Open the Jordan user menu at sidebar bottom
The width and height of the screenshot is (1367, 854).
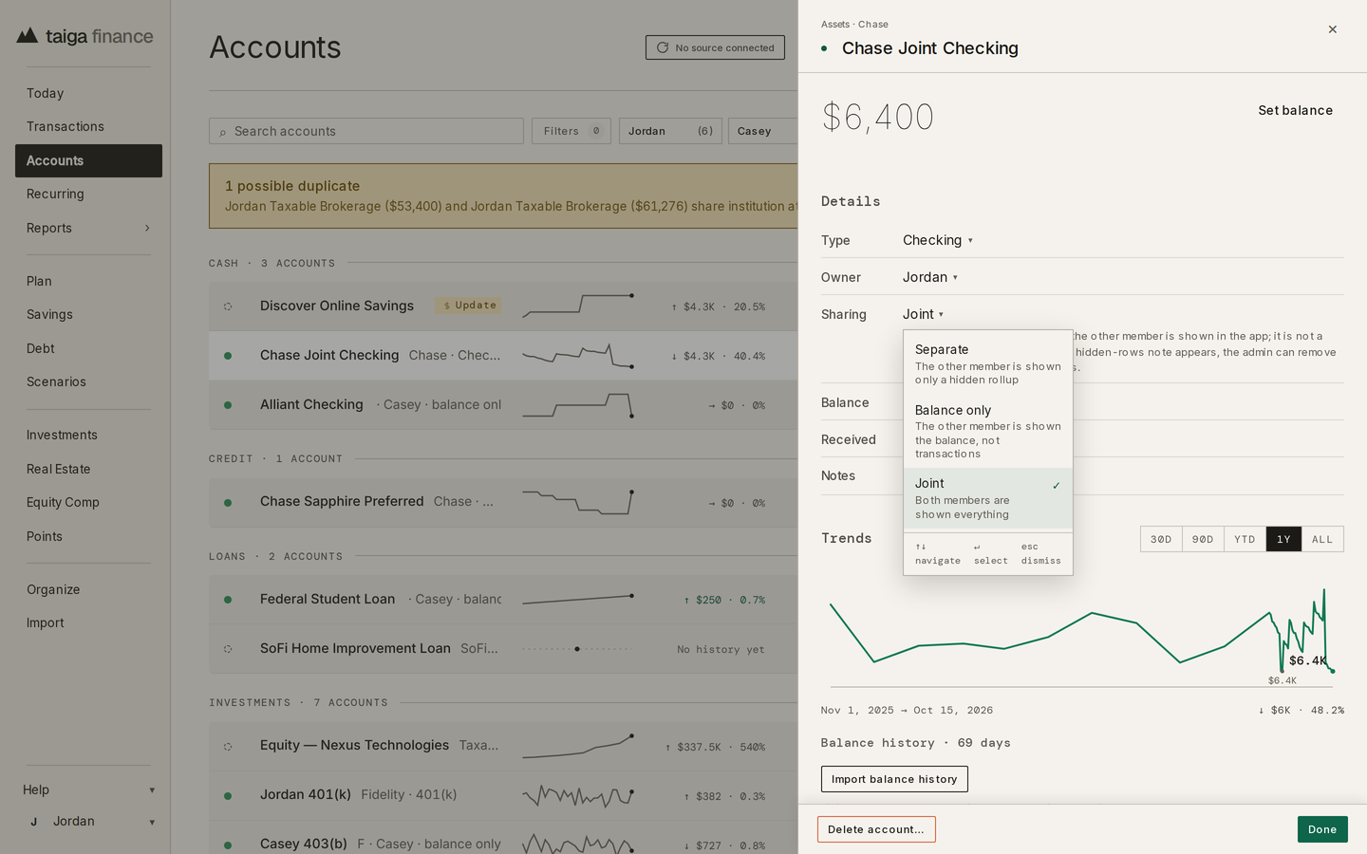click(x=88, y=822)
